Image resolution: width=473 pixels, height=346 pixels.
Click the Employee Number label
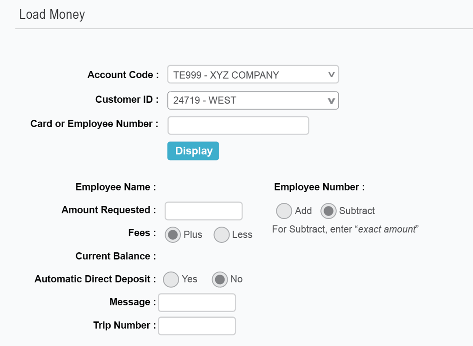click(x=319, y=187)
